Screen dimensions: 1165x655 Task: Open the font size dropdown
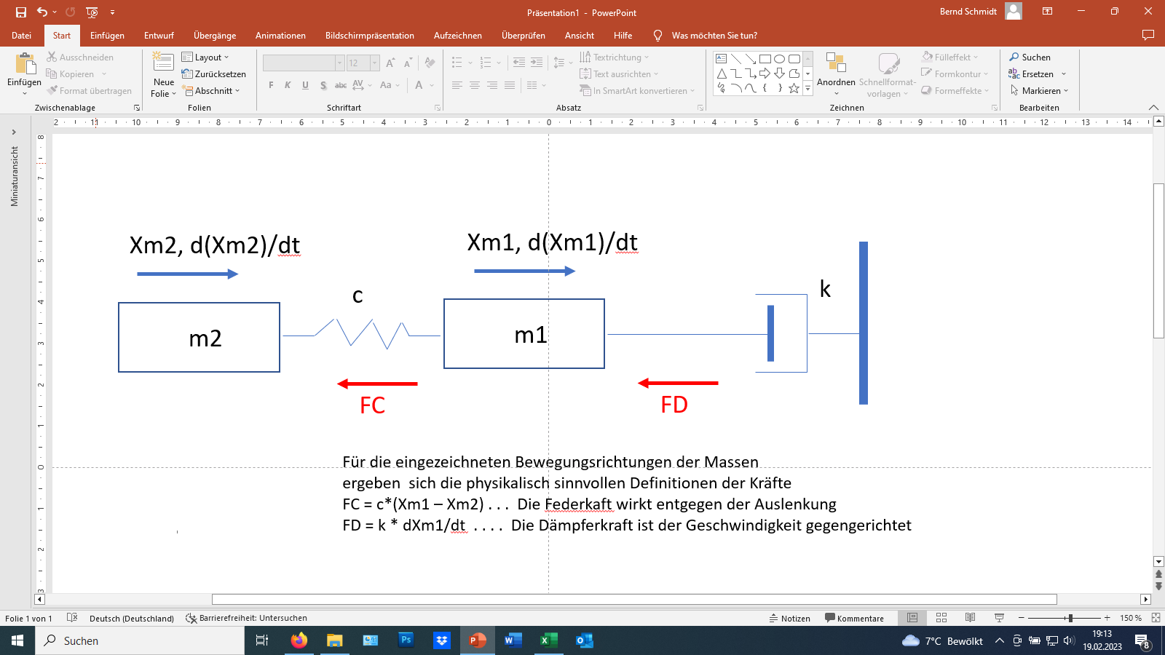click(375, 63)
